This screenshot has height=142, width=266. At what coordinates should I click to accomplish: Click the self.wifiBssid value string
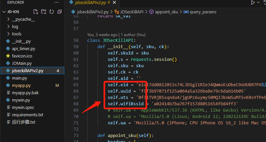[195, 104]
